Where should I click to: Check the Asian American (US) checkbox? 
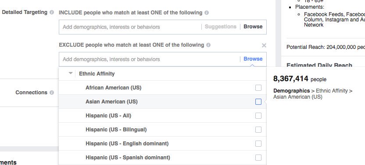click(x=258, y=102)
